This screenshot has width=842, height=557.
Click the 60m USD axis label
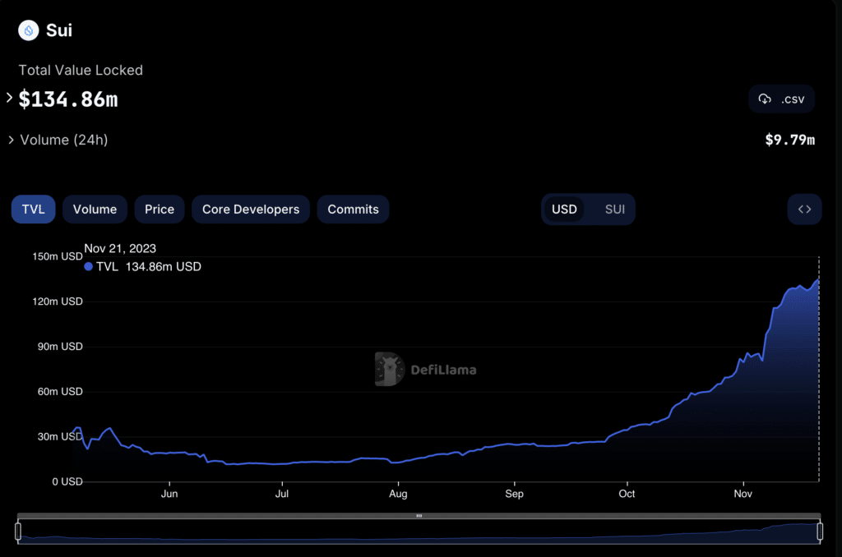point(60,392)
